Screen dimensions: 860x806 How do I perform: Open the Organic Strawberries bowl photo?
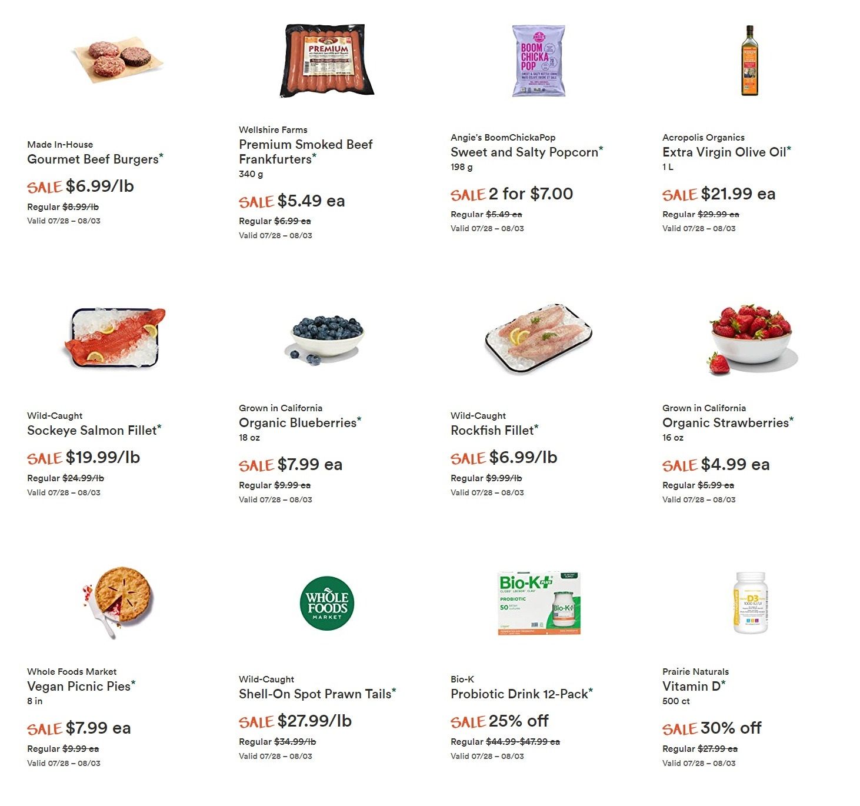pos(751,339)
